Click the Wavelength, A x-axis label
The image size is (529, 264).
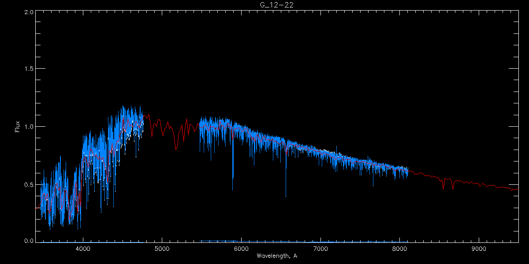[276, 256]
